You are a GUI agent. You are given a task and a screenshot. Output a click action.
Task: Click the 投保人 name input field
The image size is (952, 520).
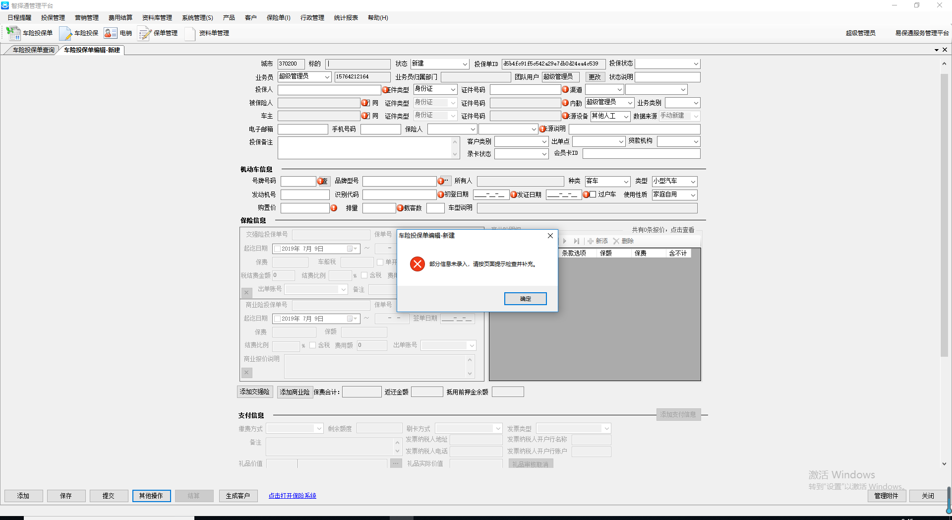click(329, 90)
